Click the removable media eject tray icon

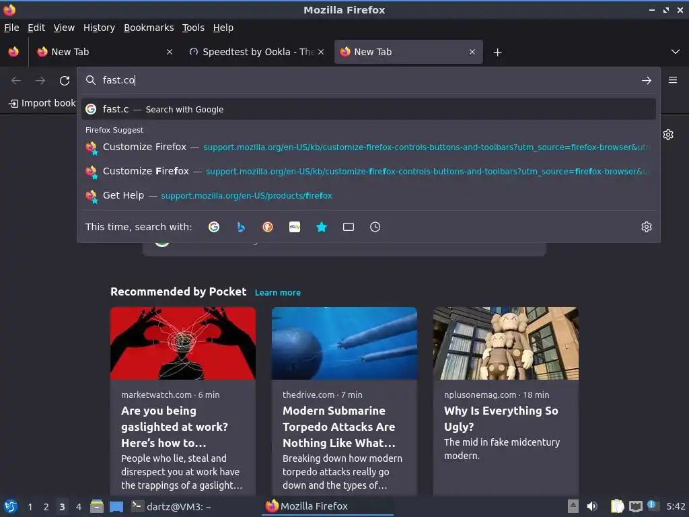573,506
